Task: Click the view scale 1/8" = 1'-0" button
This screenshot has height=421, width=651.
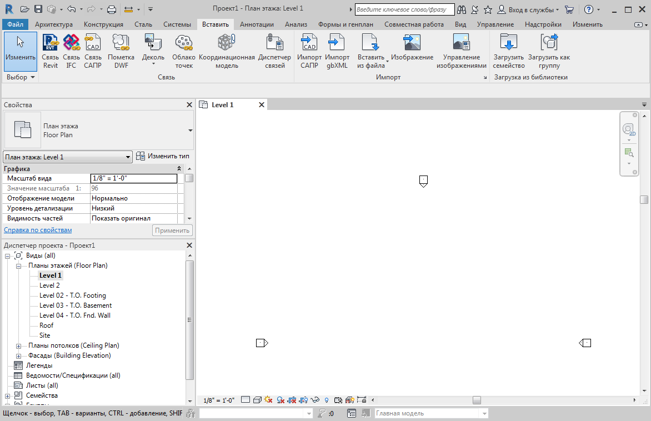Action: pos(219,400)
